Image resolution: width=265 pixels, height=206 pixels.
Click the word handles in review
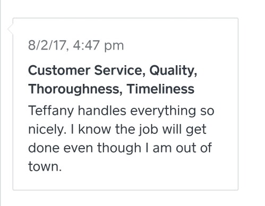(x=102, y=110)
